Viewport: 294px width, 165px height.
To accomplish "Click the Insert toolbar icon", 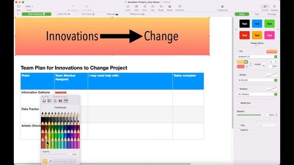I will coord(128,6).
